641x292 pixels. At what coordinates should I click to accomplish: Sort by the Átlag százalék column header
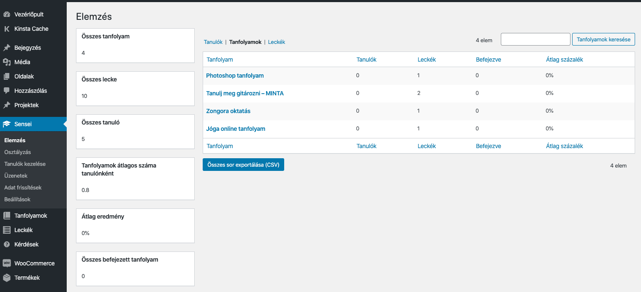click(x=564, y=59)
